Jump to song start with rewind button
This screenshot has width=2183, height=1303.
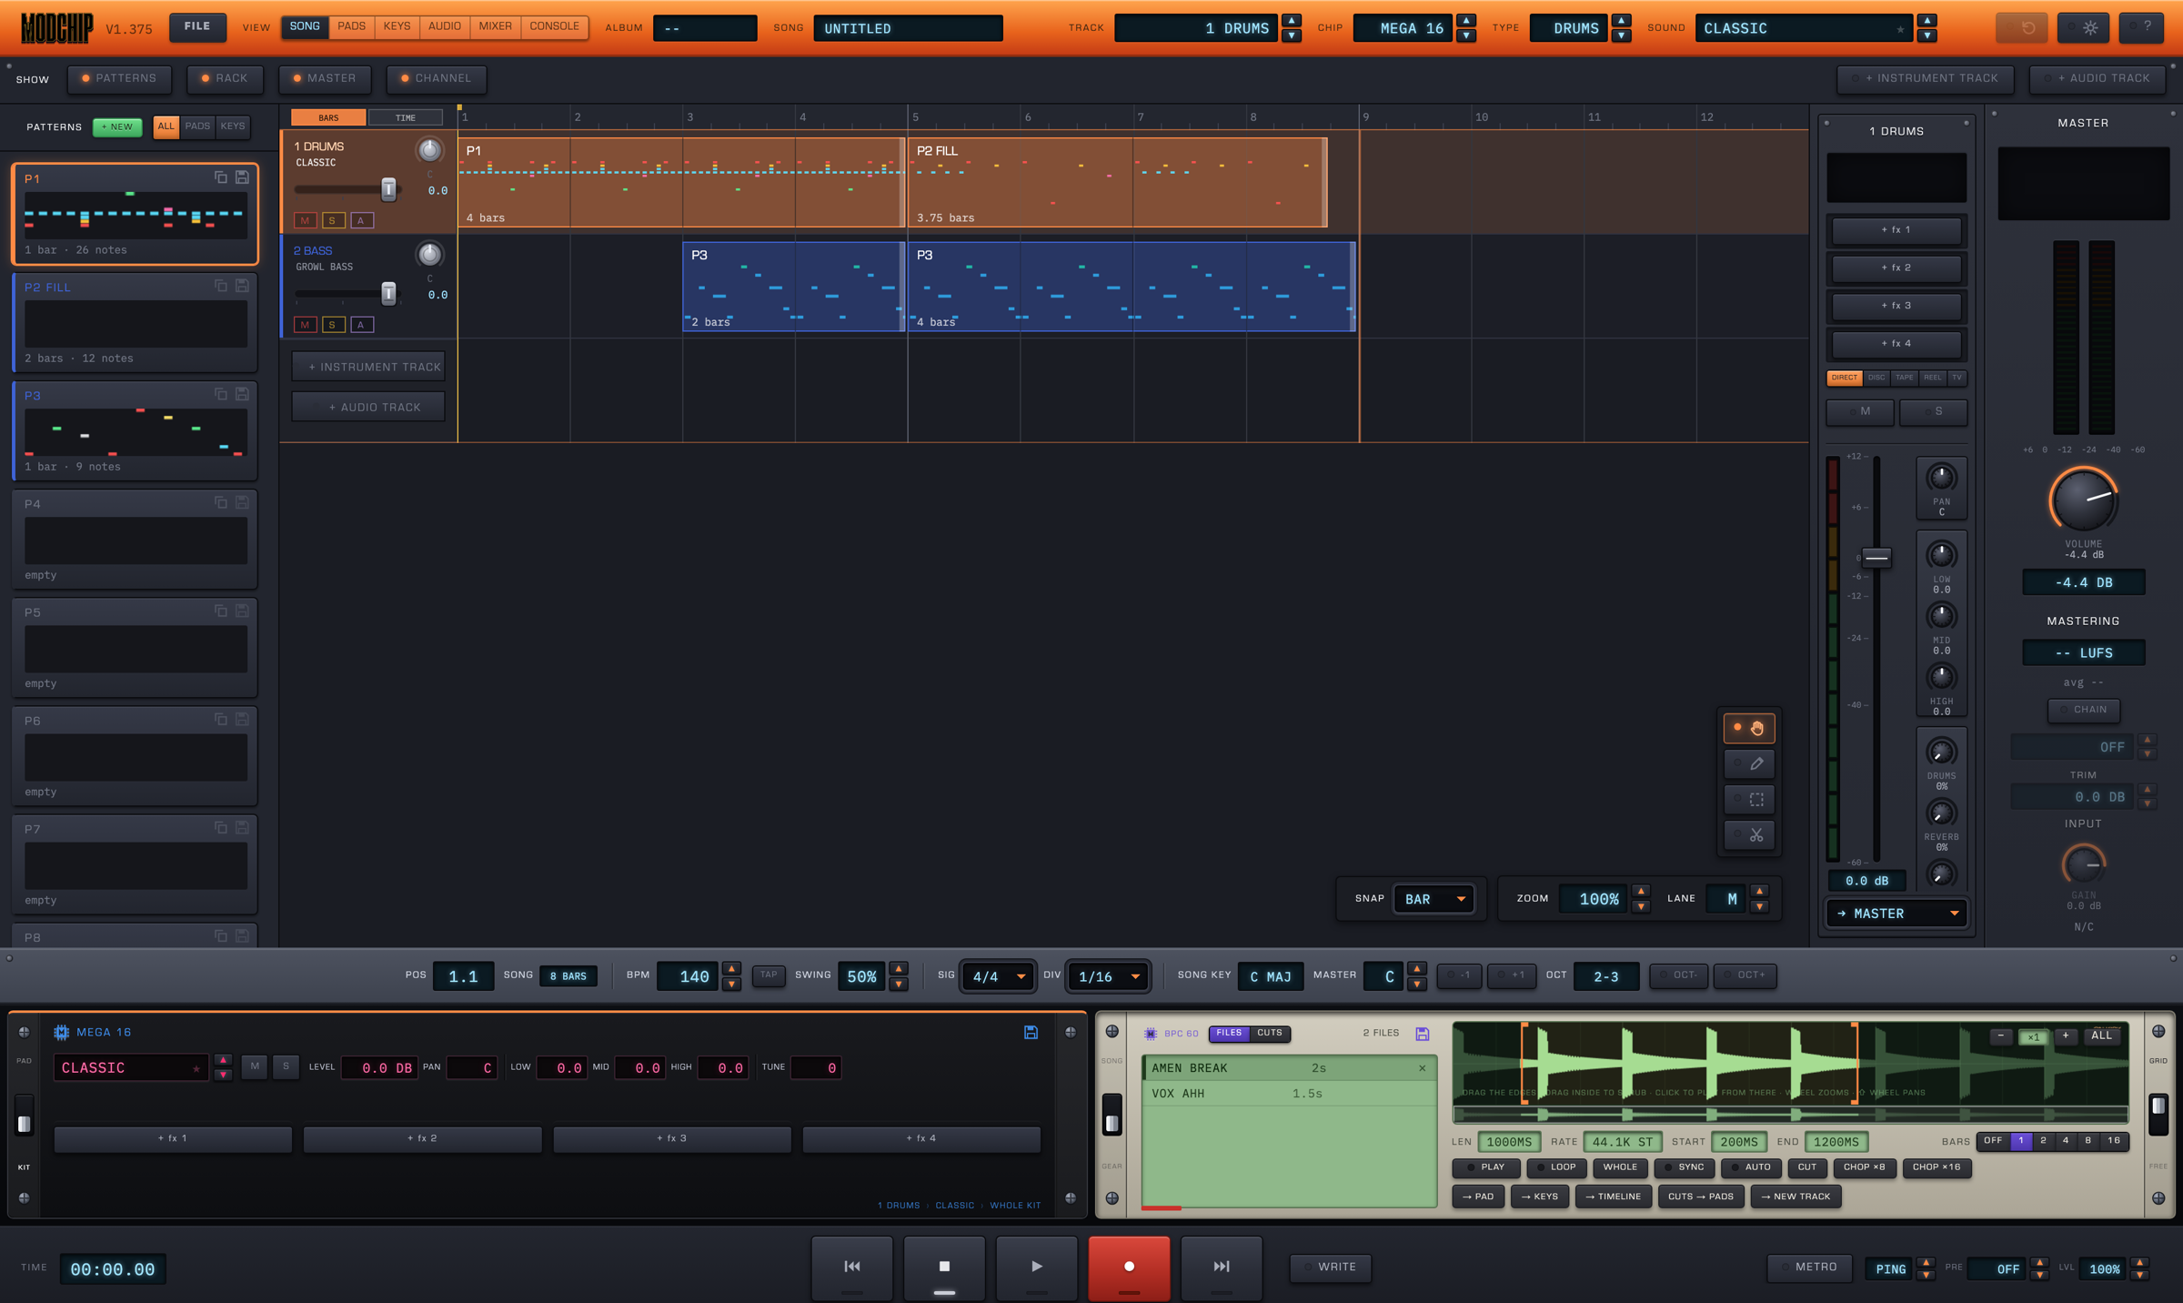[852, 1267]
